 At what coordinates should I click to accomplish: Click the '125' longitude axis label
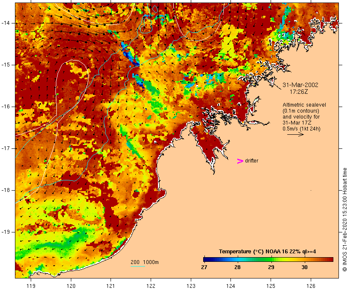(x=271, y=286)
